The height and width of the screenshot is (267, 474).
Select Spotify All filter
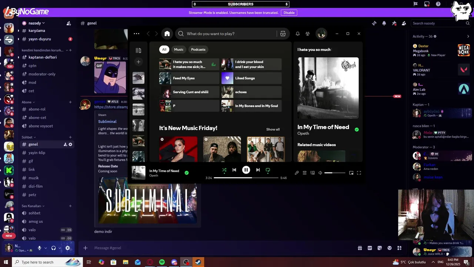coord(164,49)
